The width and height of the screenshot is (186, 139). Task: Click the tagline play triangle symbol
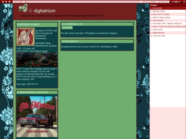tap(85, 16)
